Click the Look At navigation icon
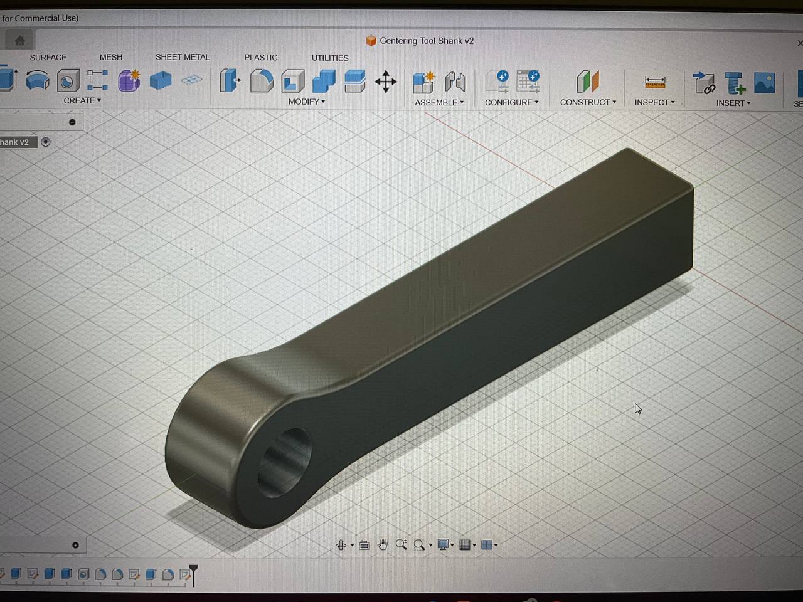Screen dimensions: 803x602 [x=364, y=545]
